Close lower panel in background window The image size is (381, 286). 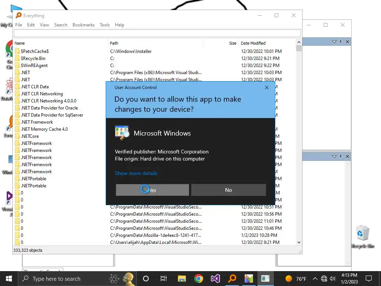pos(348,156)
